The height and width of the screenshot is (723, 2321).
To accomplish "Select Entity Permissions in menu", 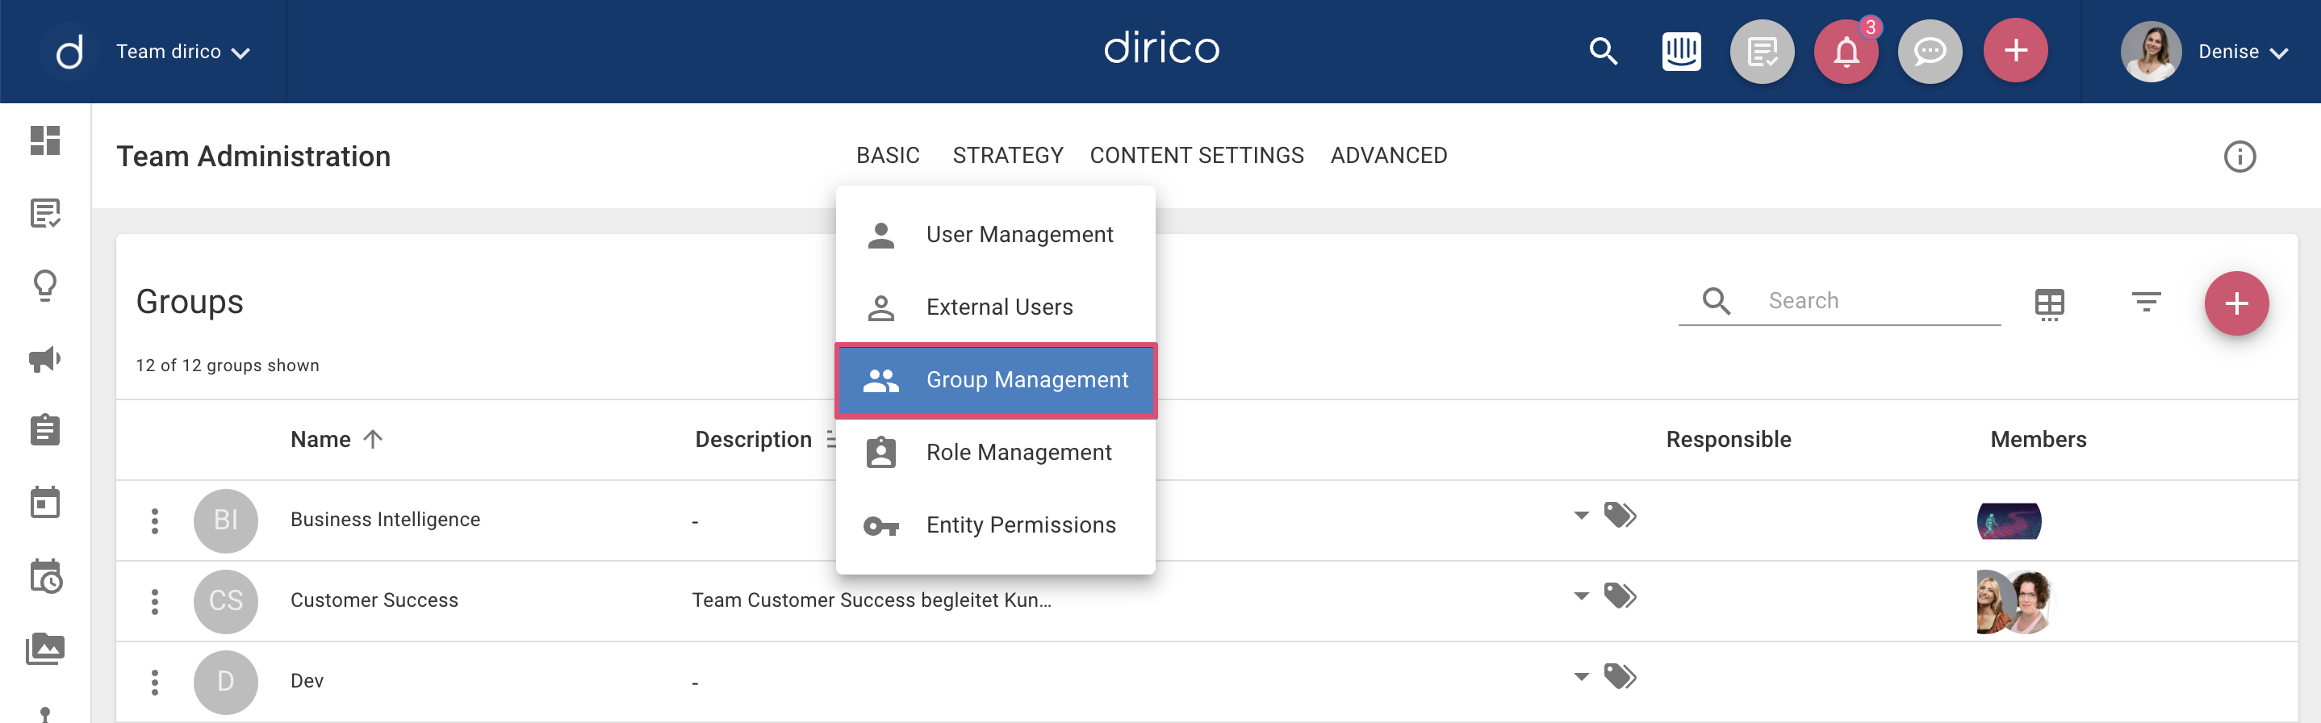I will 996,525.
